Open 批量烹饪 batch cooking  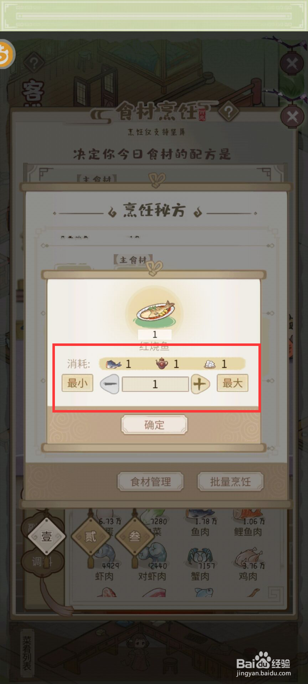pos(231,482)
